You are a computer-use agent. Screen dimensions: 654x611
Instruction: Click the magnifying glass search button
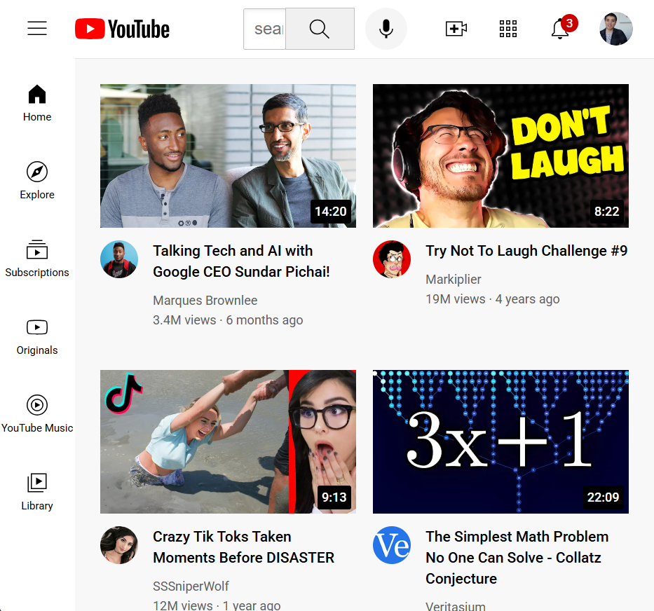320,29
